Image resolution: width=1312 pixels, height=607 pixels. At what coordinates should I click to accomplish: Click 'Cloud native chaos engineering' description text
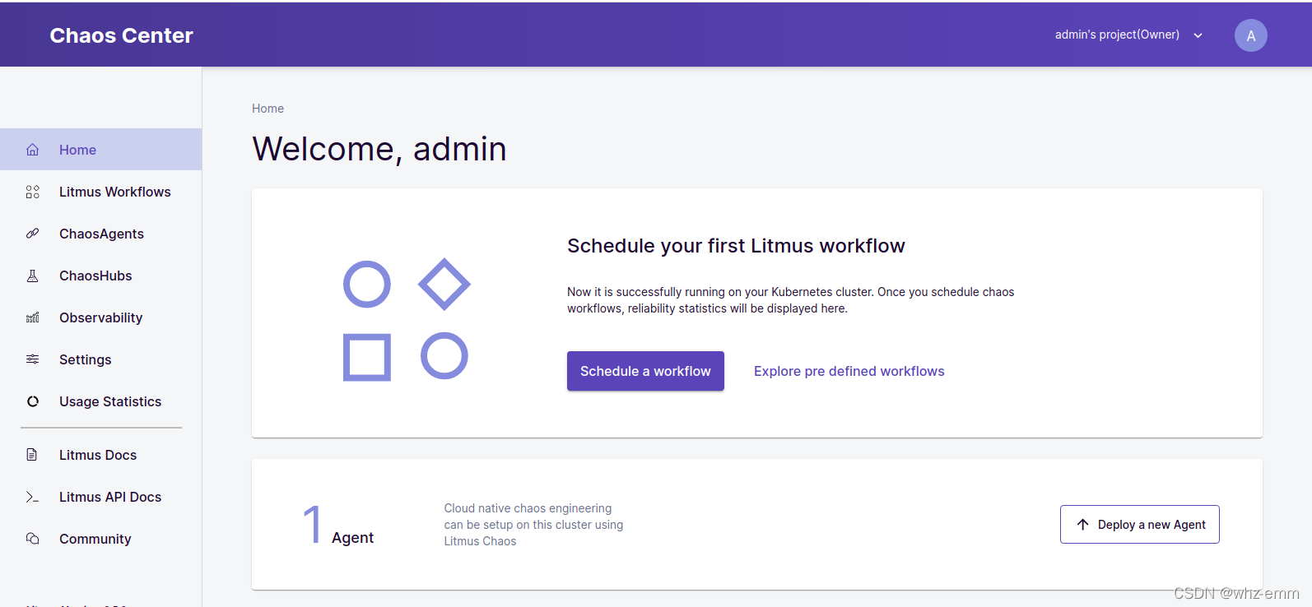pos(533,525)
